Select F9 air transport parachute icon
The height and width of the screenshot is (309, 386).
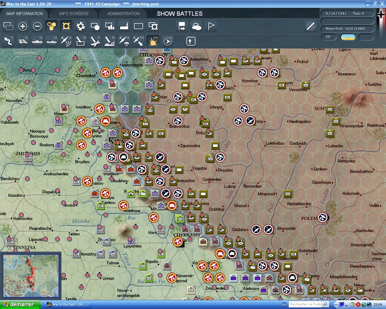[x=124, y=41]
